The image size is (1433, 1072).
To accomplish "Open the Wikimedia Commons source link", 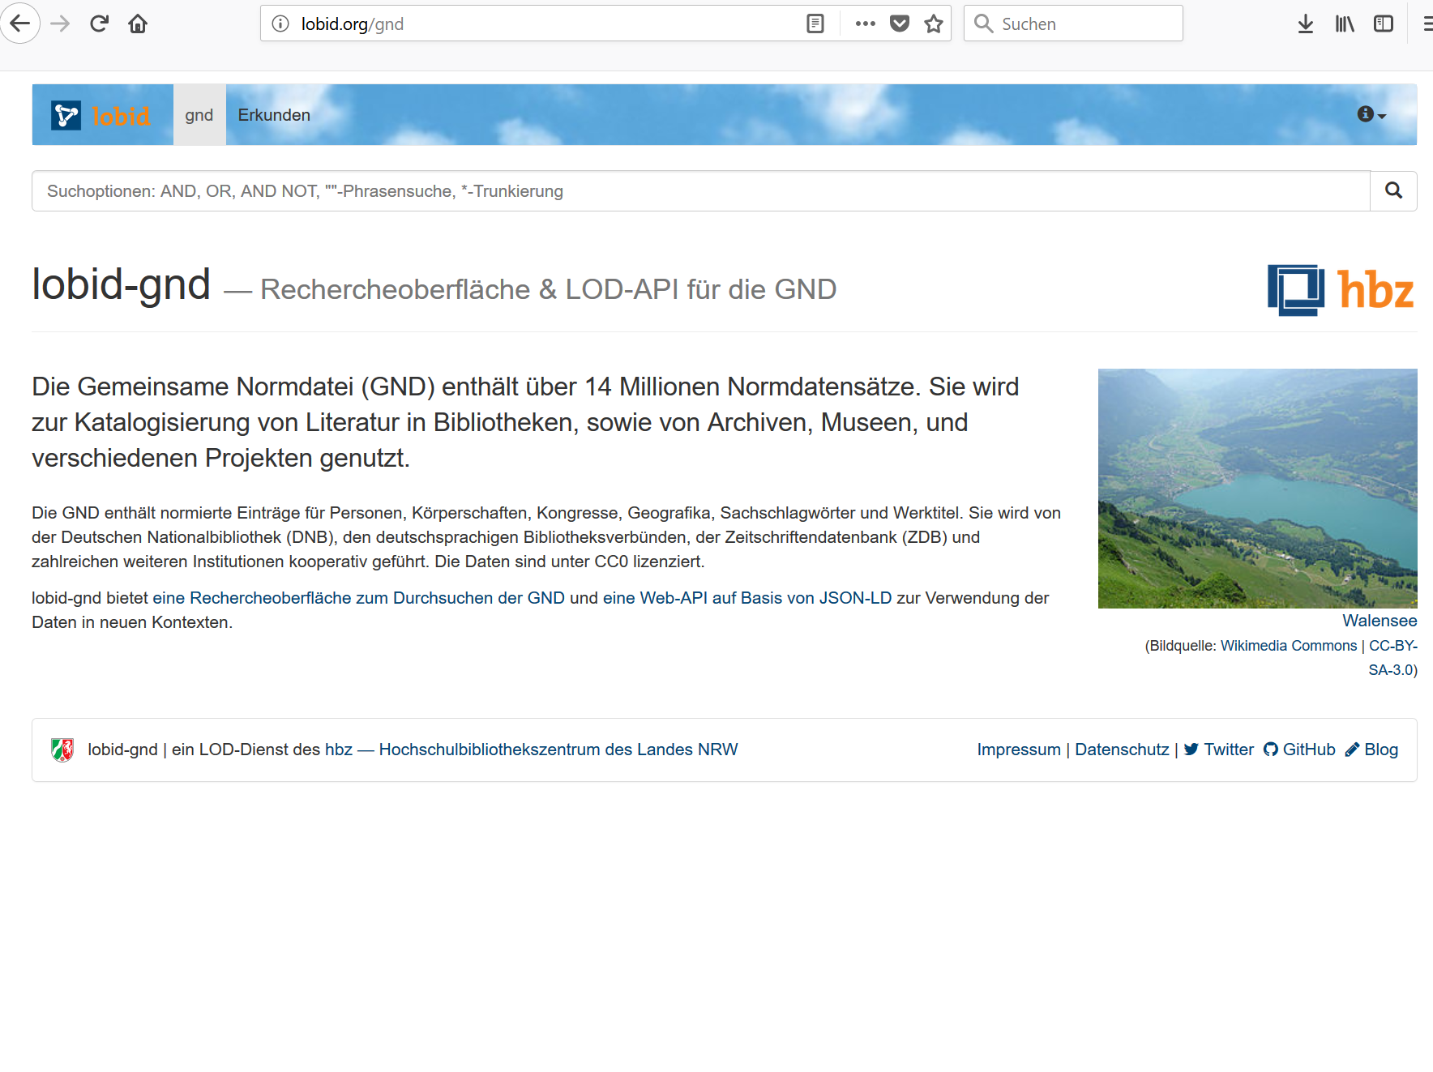I will [x=1289, y=646].
